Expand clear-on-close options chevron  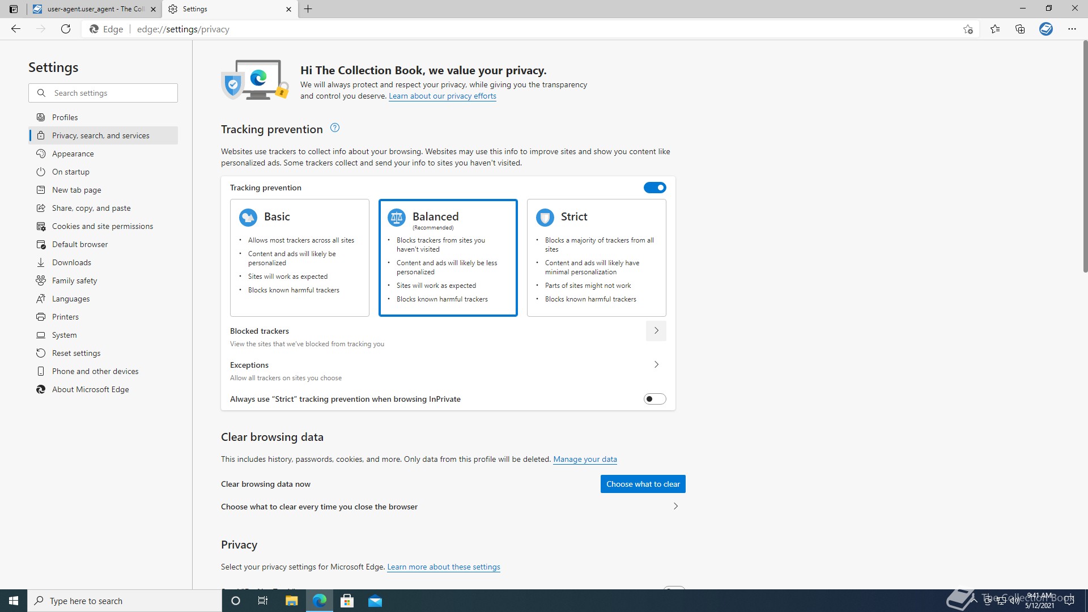point(675,507)
